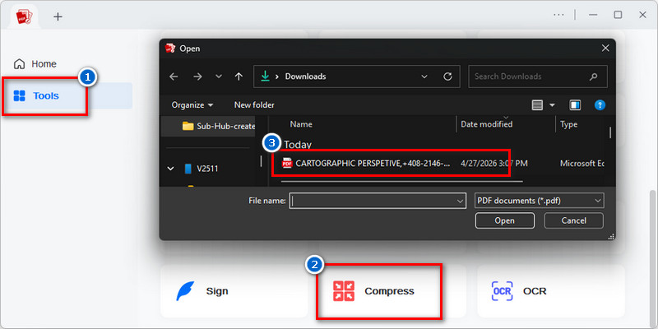Click the Search Downloads field
The image size is (658, 329).
coord(538,76)
